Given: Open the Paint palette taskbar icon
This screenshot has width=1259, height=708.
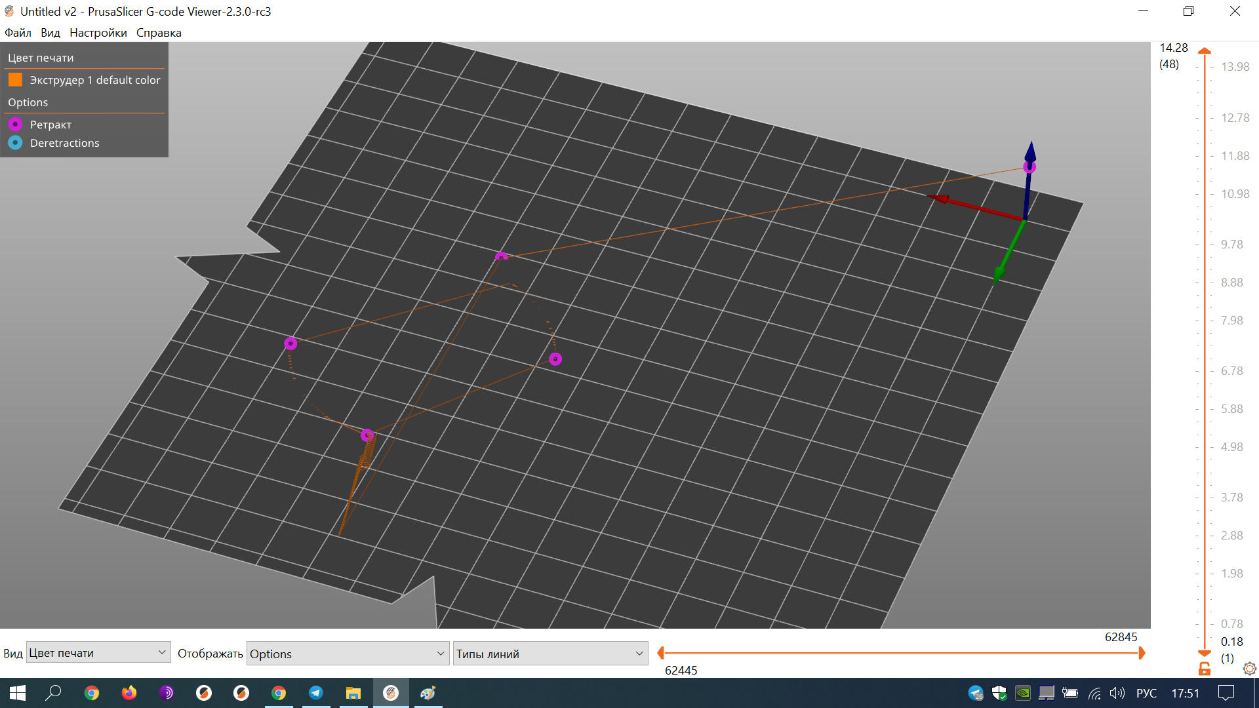Looking at the screenshot, I should tap(428, 693).
